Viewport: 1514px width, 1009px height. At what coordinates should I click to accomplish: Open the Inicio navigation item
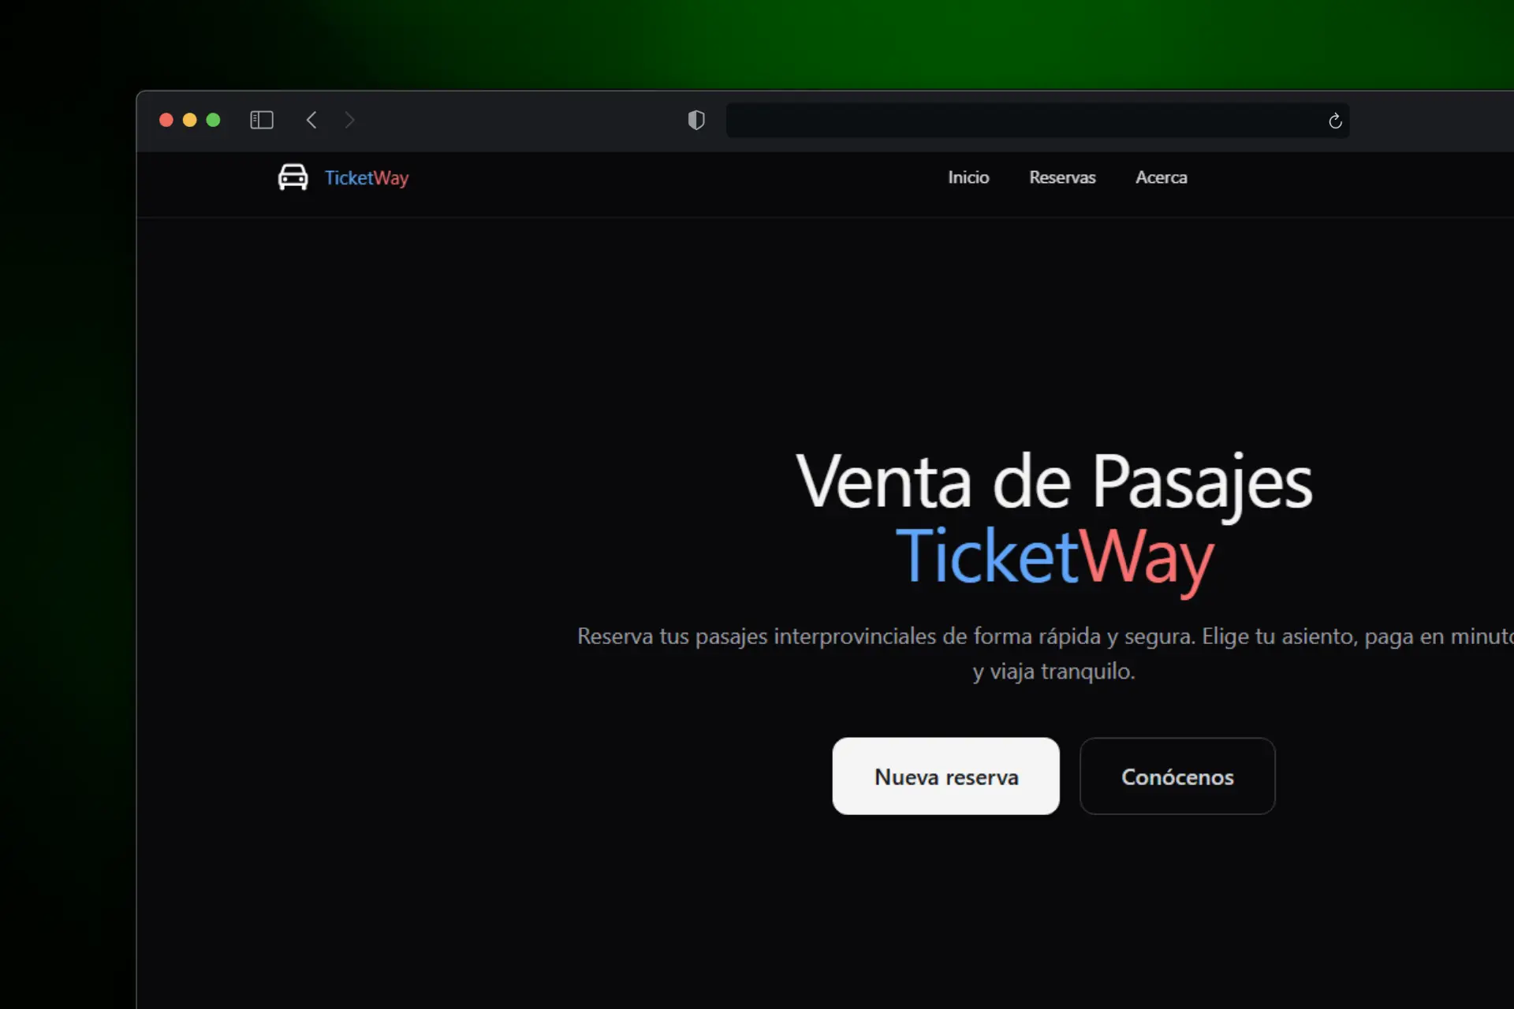[968, 177]
